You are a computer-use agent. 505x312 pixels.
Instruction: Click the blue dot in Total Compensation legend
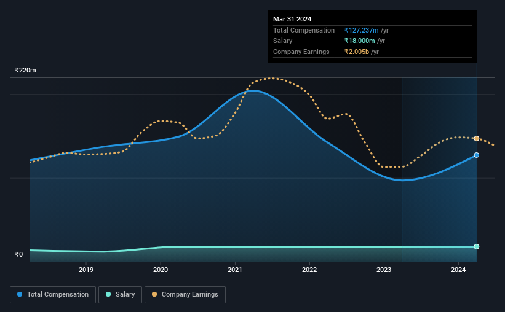pyautogui.click(x=20, y=294)
